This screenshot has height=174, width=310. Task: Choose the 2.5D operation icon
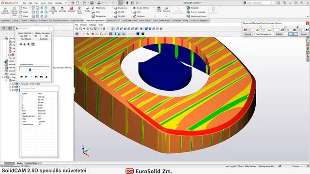click(93, 12)
